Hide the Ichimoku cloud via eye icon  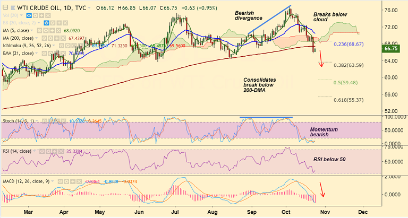click(x=62, y=46)
